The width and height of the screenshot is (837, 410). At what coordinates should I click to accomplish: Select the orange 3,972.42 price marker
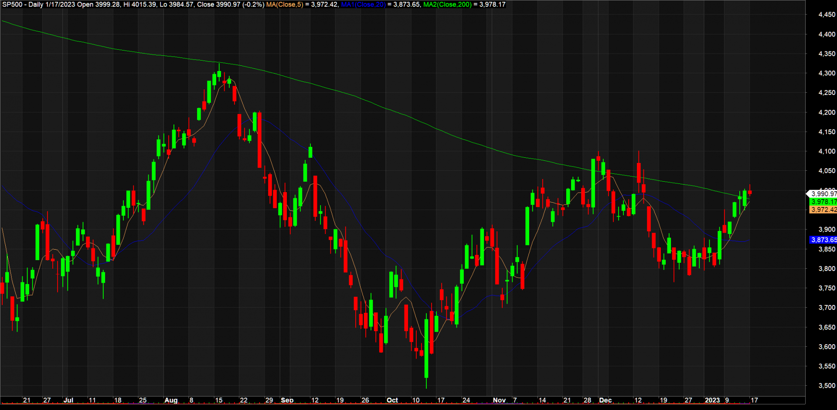(x=823, y=210)
